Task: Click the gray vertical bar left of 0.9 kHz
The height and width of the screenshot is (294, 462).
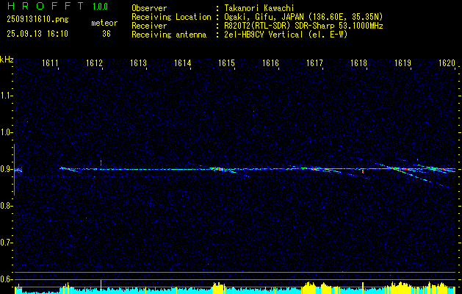Action: coord(14,170)
